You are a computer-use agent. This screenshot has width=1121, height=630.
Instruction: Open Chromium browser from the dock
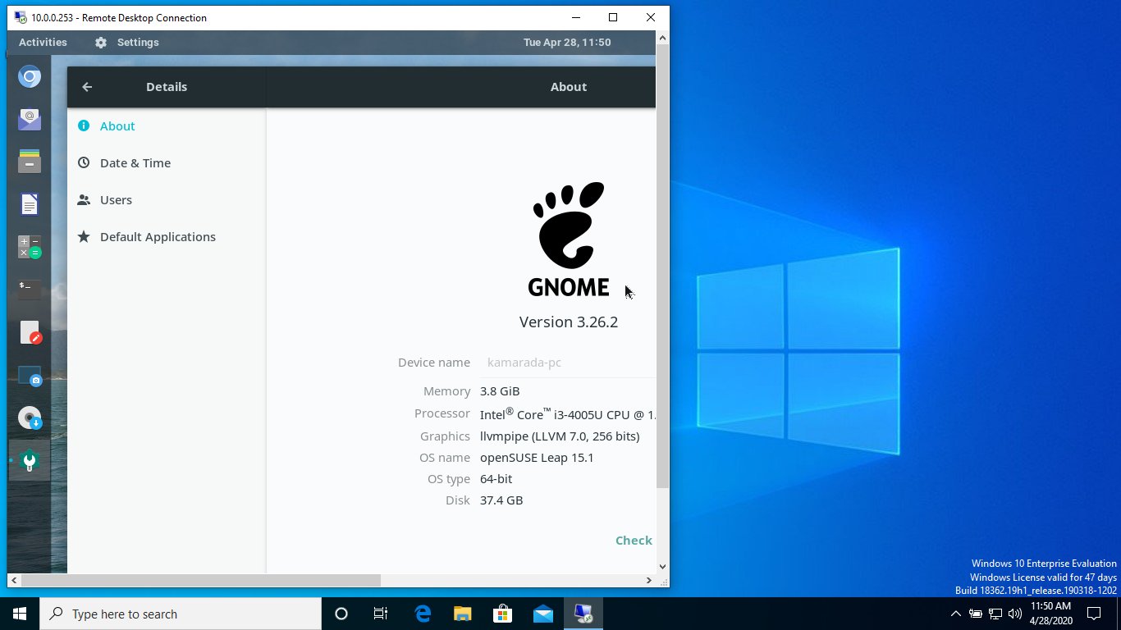[x=30, y=76]
